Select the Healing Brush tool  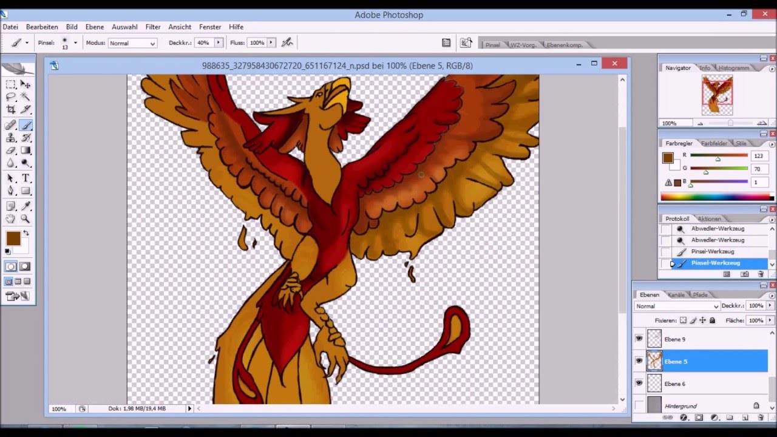point(11,125)
